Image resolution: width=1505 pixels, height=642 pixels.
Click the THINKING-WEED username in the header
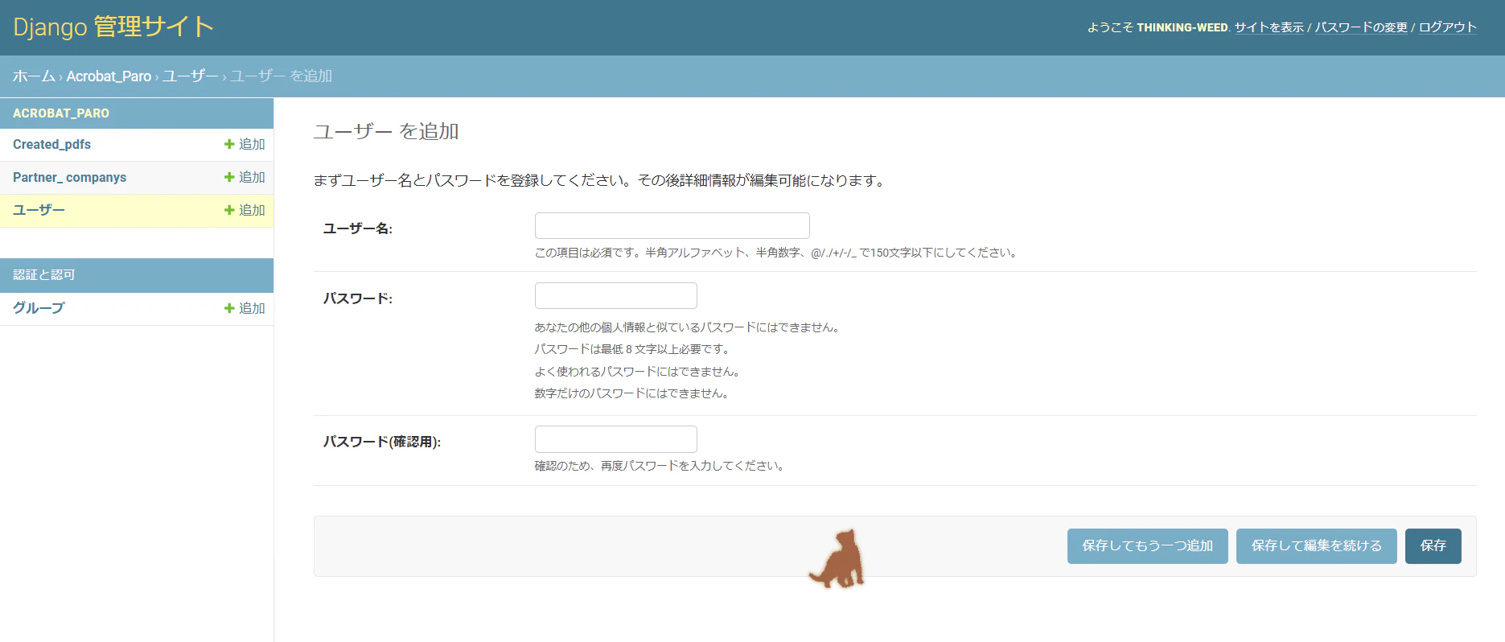pyautogui.click(x=1182, y=27)
